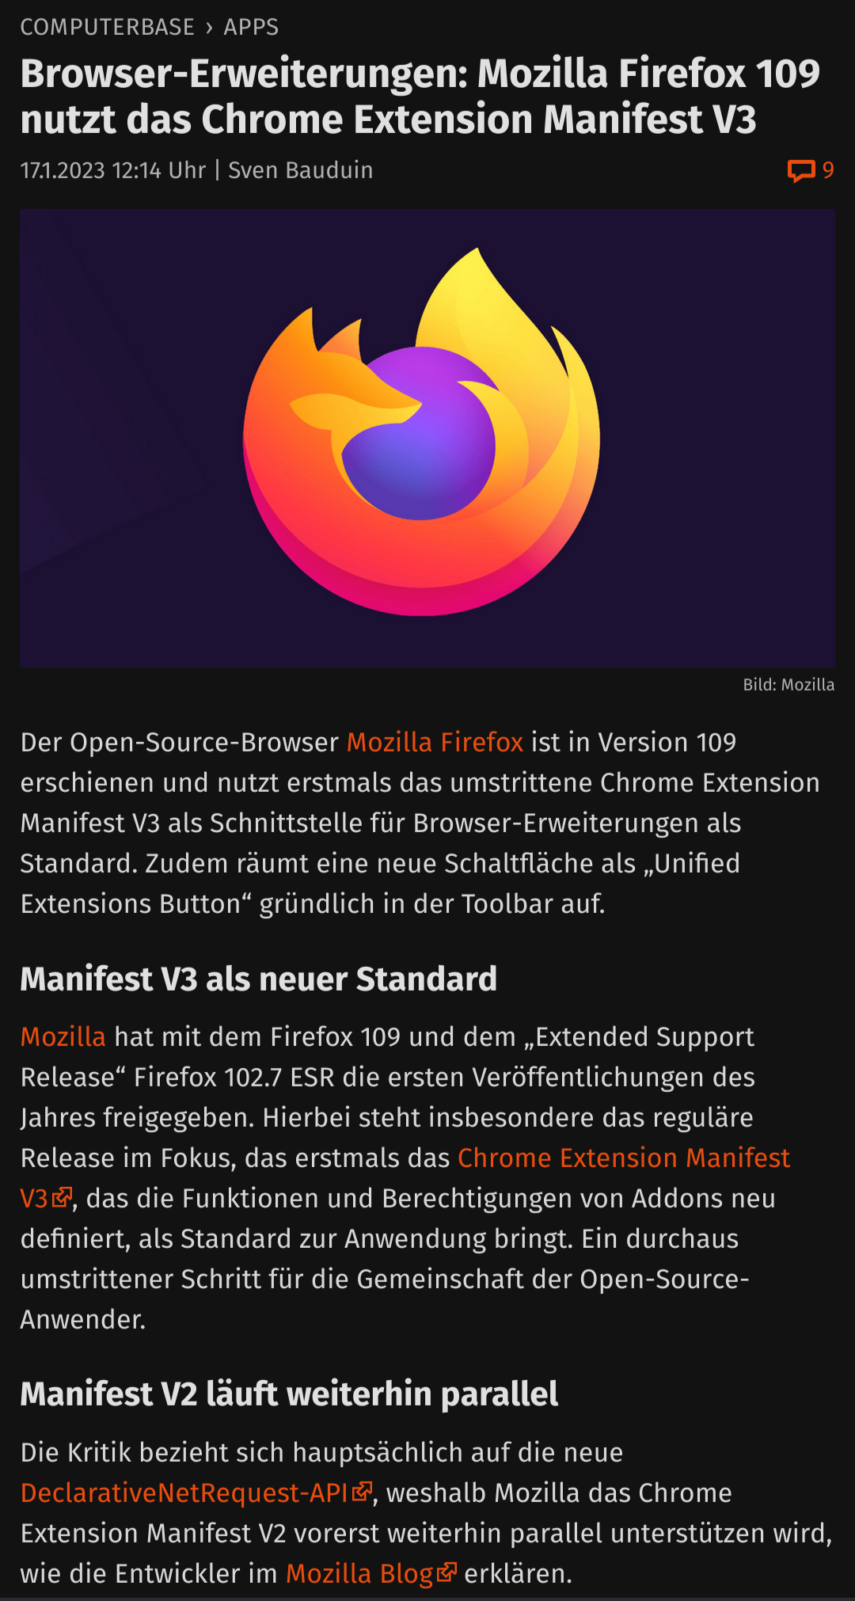The width and height of the screenshot is (855, 1601).
Task: Tap the Firefox logo image
Action: pos(427,438)
